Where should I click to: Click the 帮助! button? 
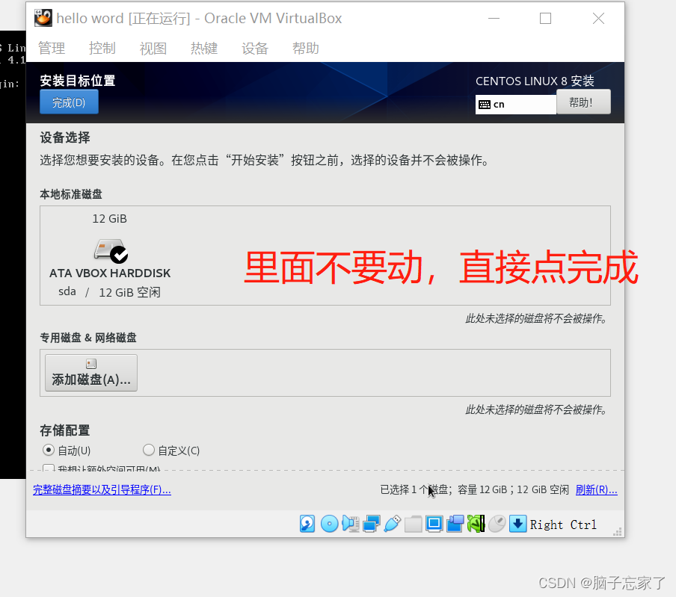click(x=583, y=102)
